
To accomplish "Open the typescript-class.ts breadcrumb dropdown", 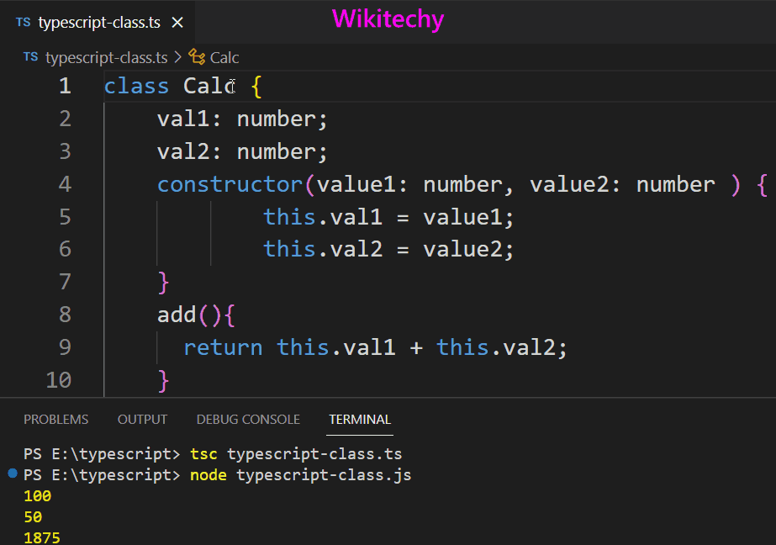I will (x=108, y=57).
